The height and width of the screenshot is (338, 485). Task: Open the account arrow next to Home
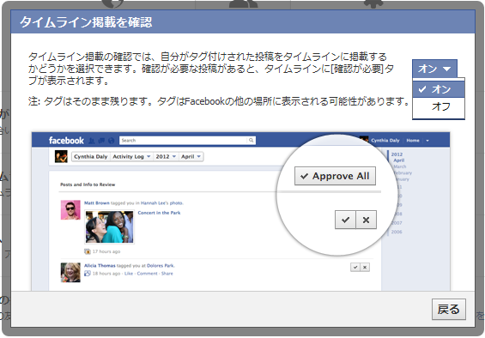pos(427,141)
